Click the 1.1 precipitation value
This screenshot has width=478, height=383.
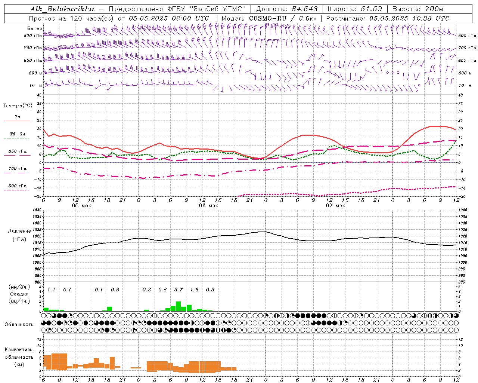(51, 290)
